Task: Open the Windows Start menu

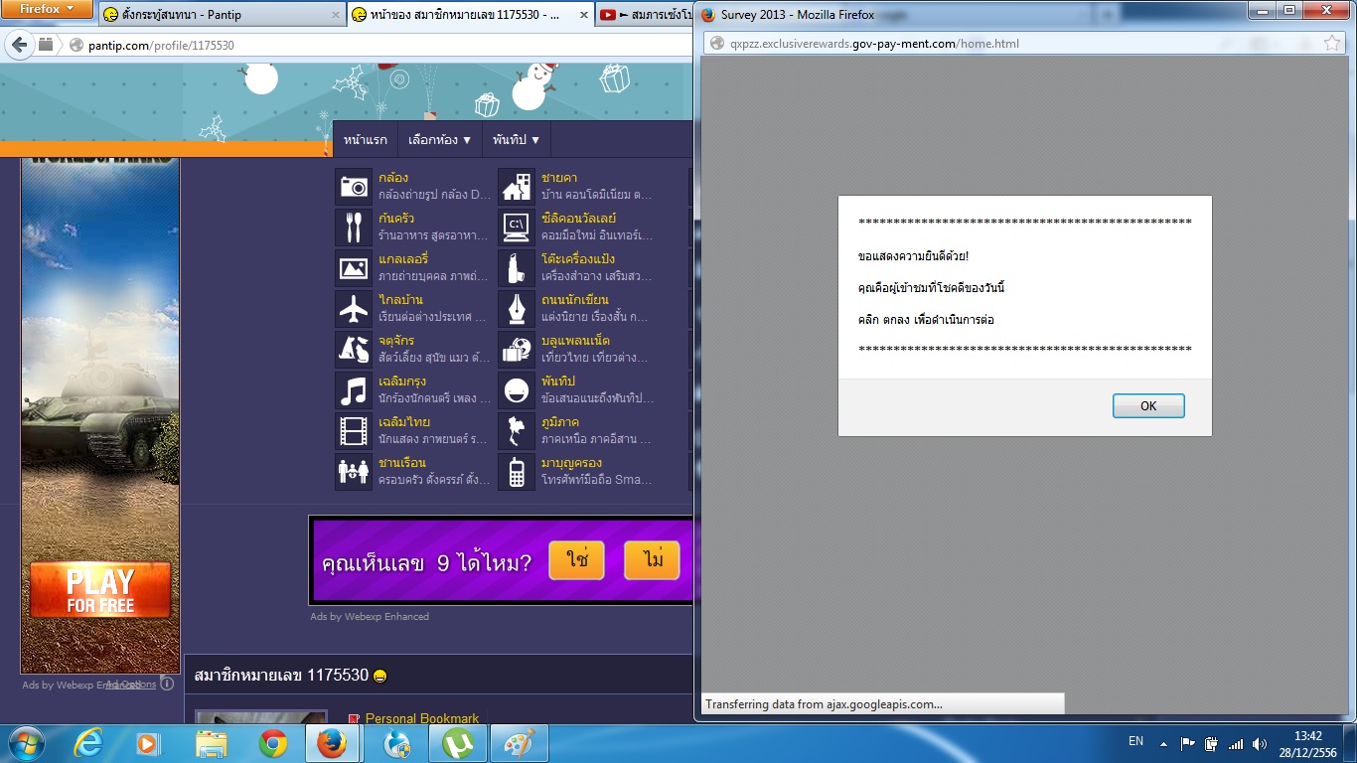Action: click(x=26, y=743)
